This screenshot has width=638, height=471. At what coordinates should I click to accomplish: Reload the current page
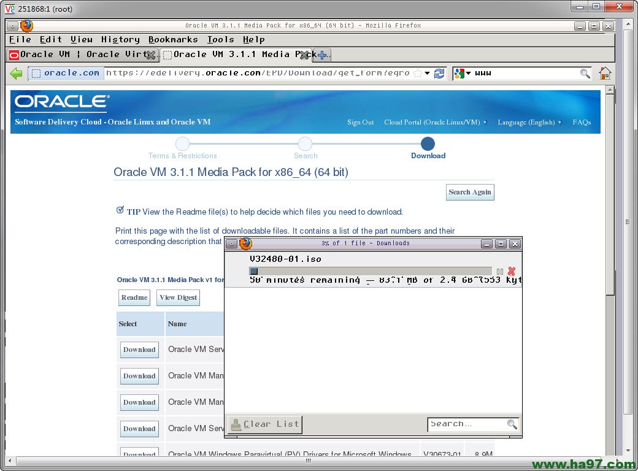coord(439,73)
